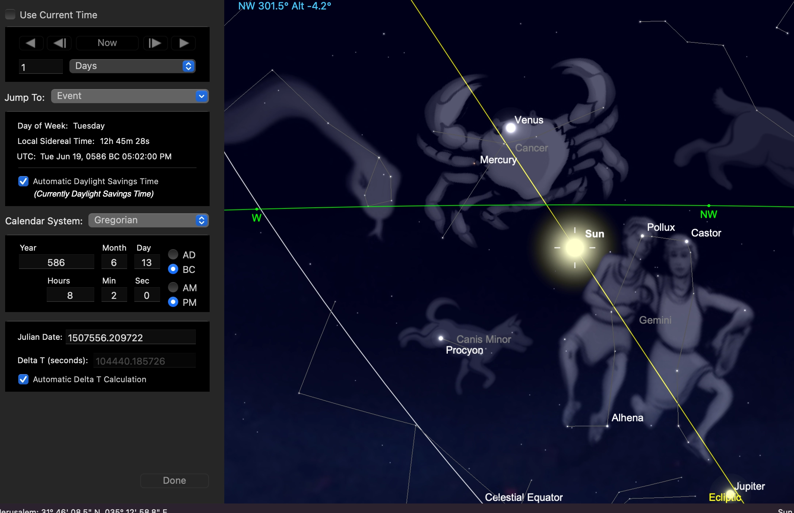Toggle Automatic Delta T Calculation checkbox
The width and height of the screenshot is (794, 513).
(x=23, y=379)
